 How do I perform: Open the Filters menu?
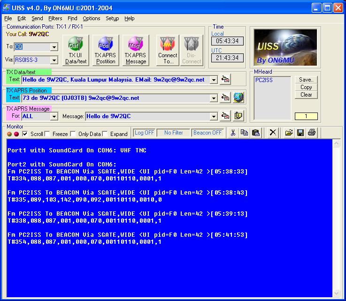click(55, 18)
